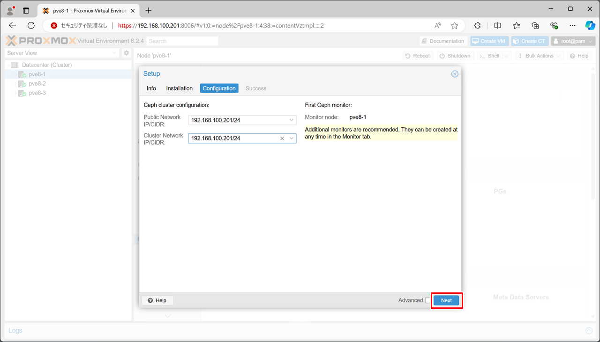Clear the Cluster Network field with X icon
The height and width of the screenshot is (342, 600).
pos(282,138)
